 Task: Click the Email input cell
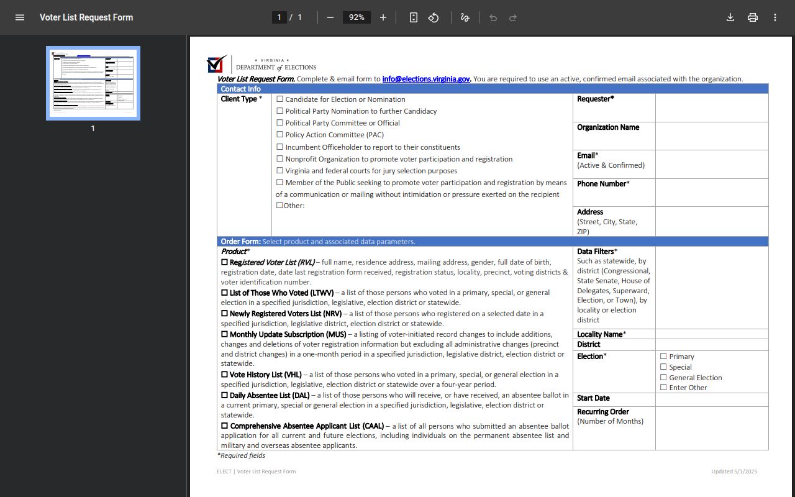(x=712, y=165)
